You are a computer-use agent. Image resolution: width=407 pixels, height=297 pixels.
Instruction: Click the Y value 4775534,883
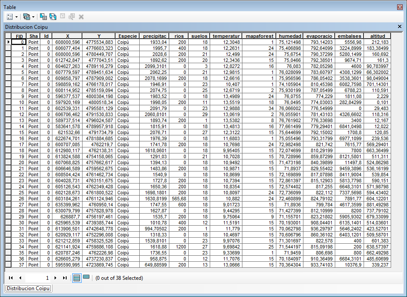pos(99,42)
